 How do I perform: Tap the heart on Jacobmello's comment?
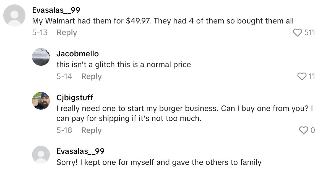[302, 76]
